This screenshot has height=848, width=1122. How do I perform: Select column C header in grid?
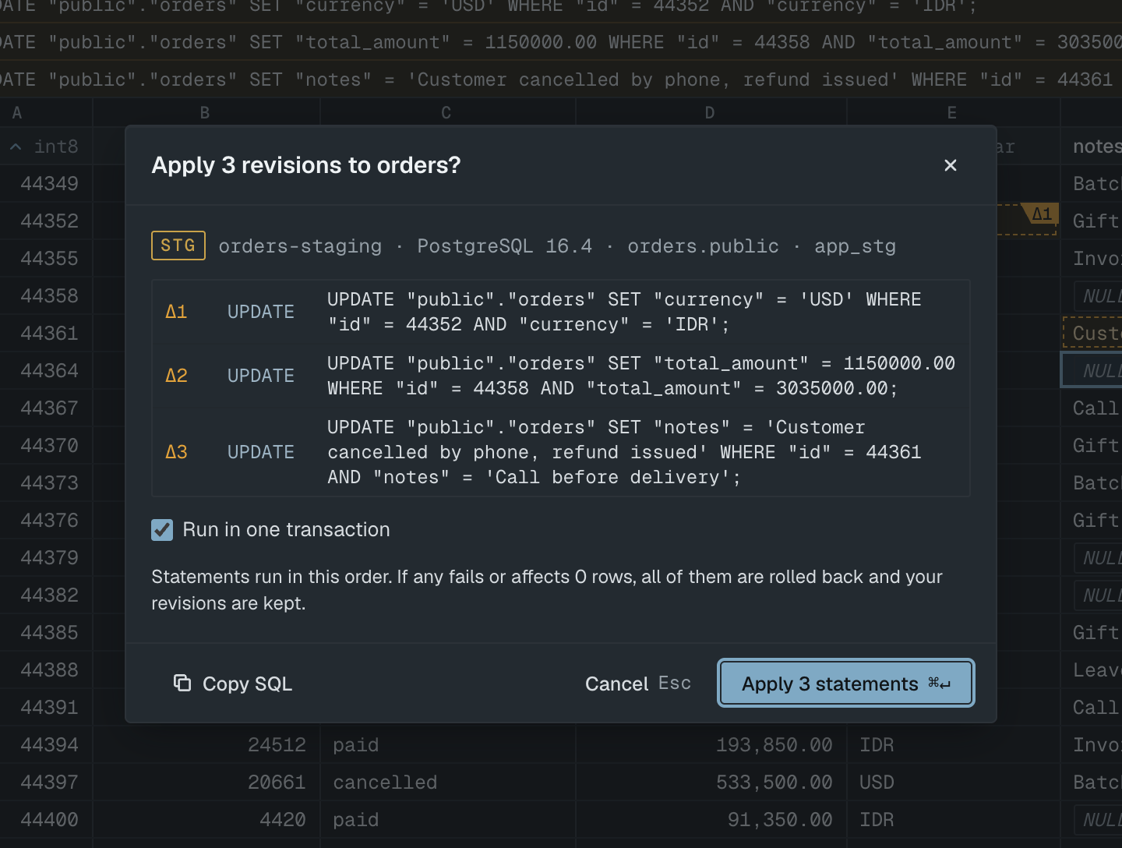pyautogui.click(x=446, y=113)
